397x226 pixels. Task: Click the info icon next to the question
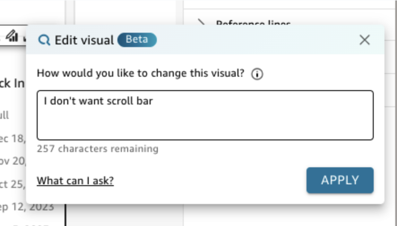click(257, 74)
